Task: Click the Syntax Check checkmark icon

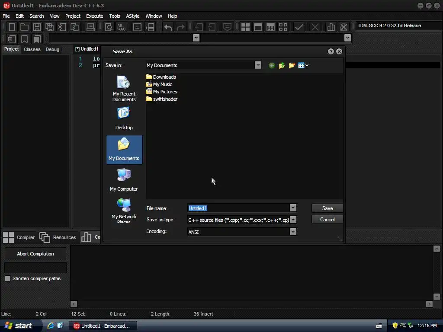Action: pyautogui.click(x=299, y=27)
